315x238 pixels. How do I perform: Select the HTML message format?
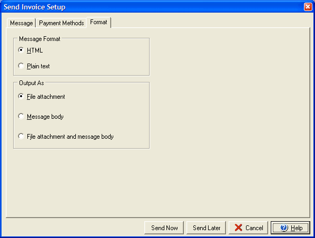pos(21,50)
